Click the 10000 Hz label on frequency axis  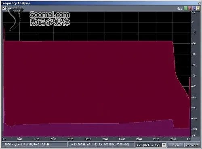coord(88,139)
